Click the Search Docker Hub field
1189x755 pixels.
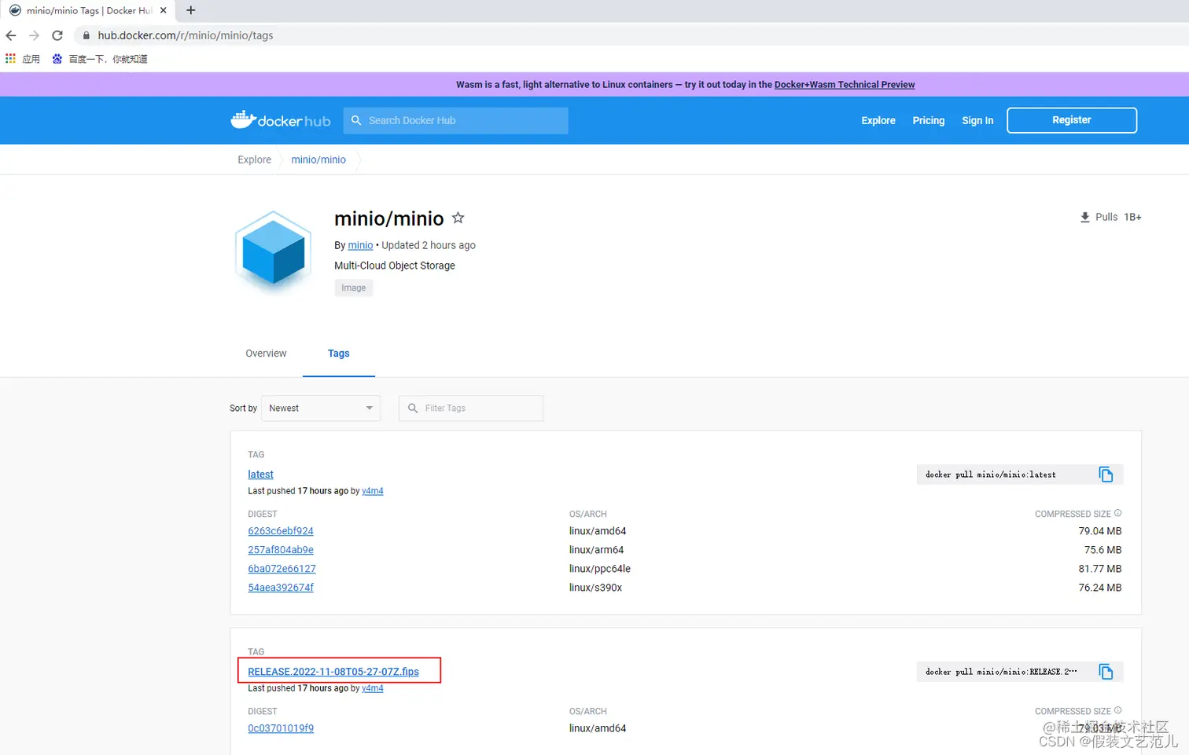[455, 120]
